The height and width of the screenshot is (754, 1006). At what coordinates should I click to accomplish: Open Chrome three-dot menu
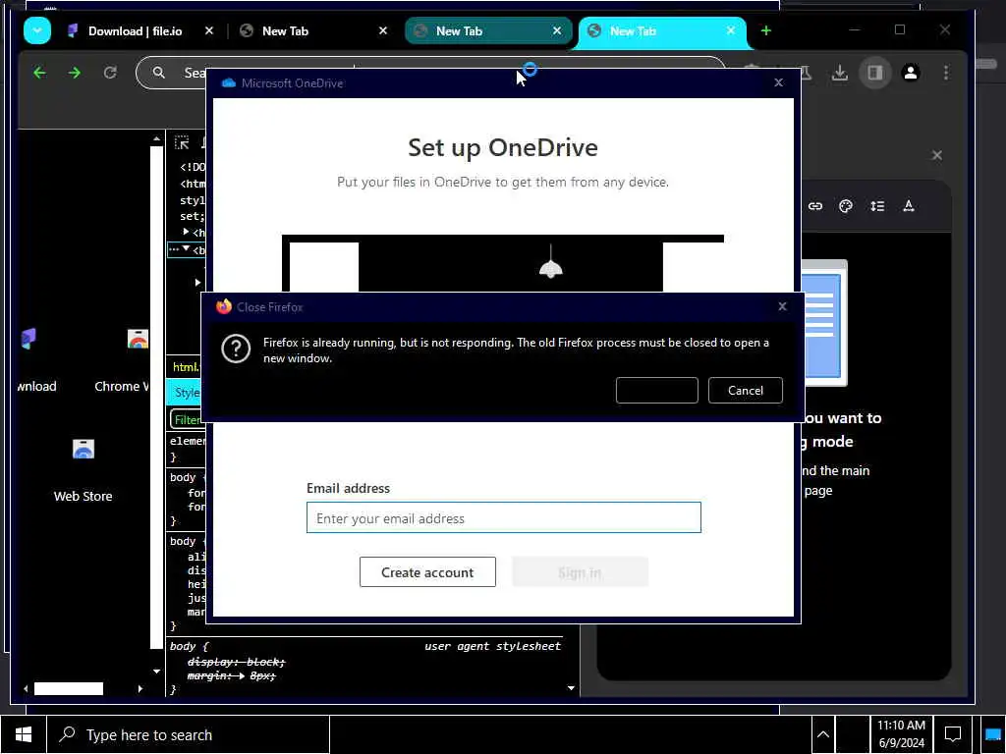pyautogui.click(x=946, y=73)
